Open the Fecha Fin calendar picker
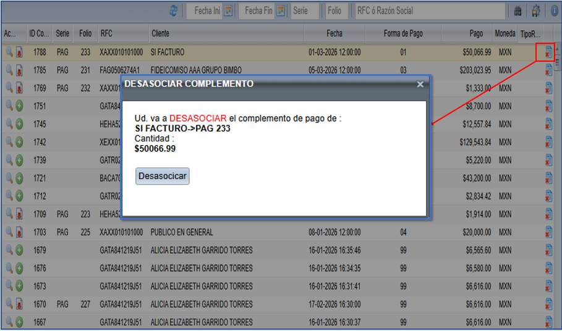This screenshot has height=331, width=562. pyautogui.click(x=281, y=10)
